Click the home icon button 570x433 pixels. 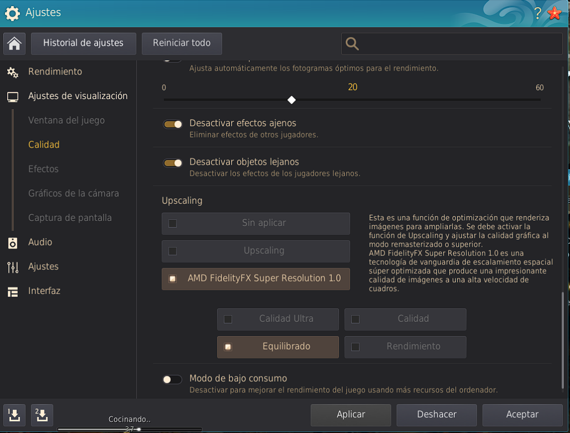click(14, 43)
